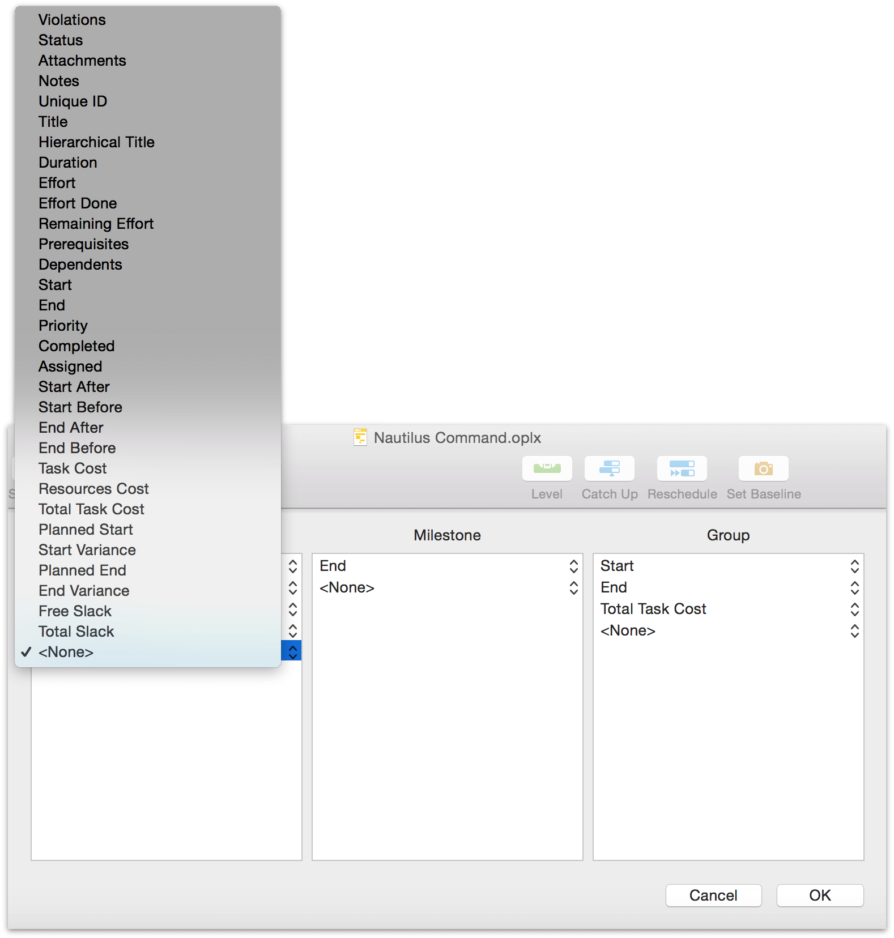Click Cancel to dismiss the dialog

point(713,895)
